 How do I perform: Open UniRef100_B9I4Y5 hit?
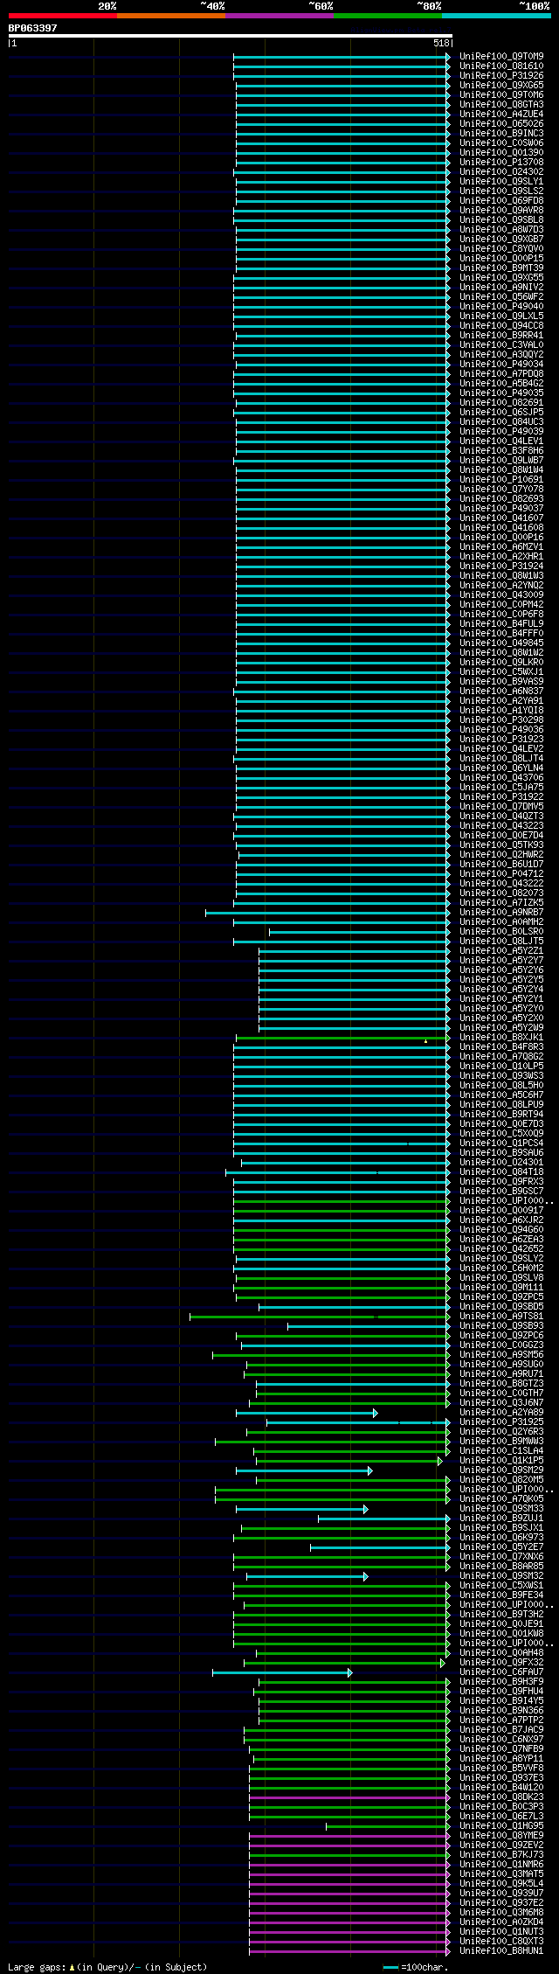502,1701
